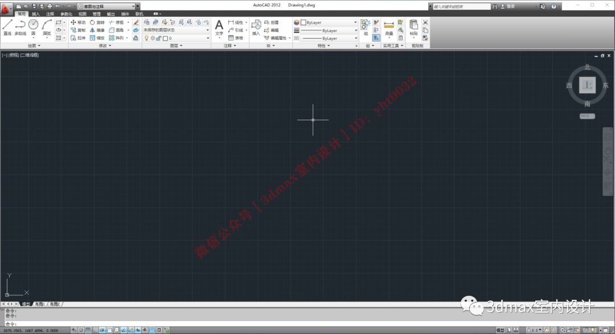The height and width of the screenshot is (334, 615).
Task: Expand the Modify (修改) panel
Action: pyautogui.click(x=105, y=46)
